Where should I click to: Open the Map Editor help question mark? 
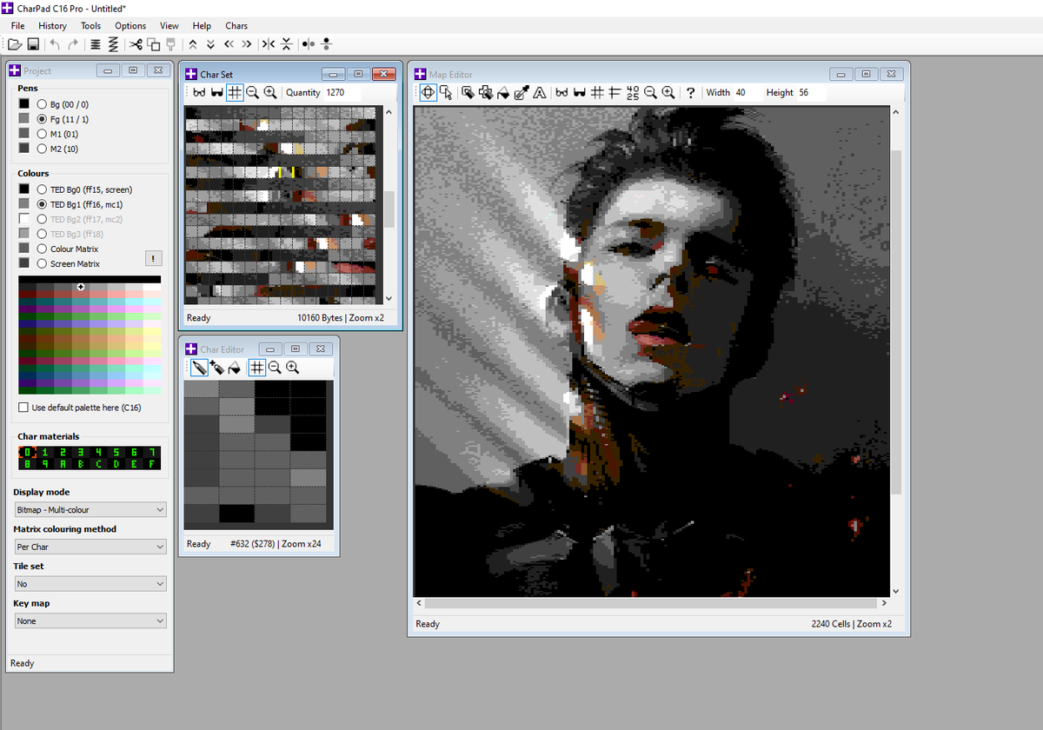click(690, 92)
